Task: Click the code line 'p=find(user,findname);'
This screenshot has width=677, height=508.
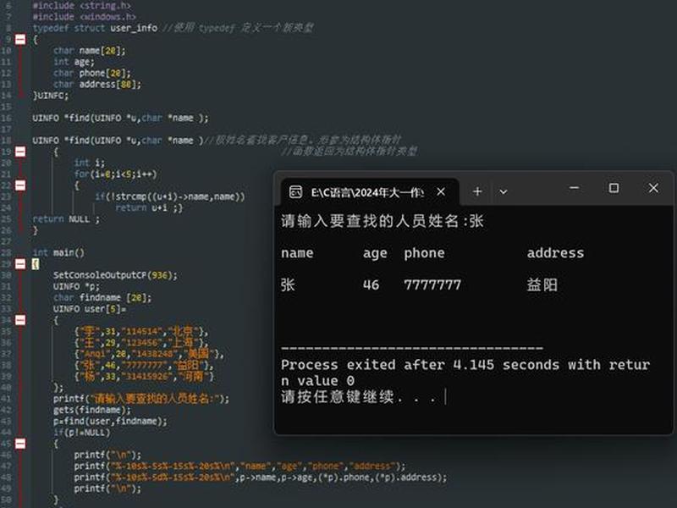Action: (110, 421)
